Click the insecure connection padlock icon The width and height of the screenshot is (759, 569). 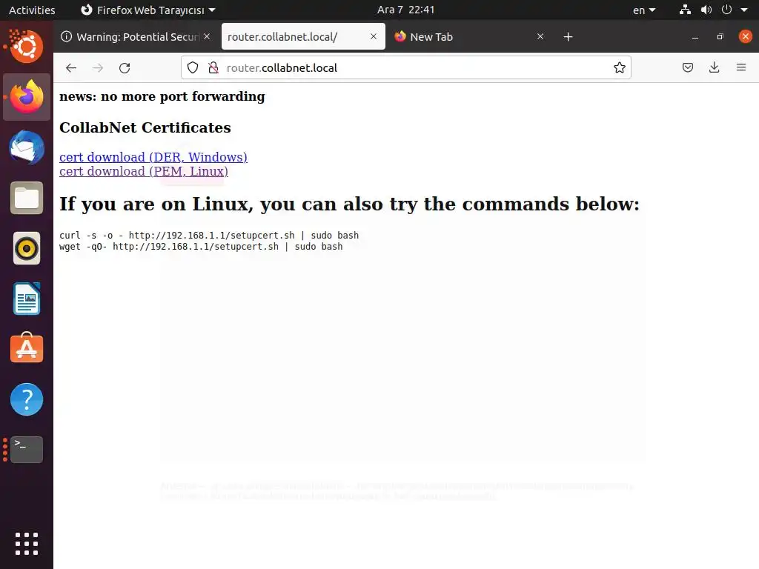pos(213,67)
